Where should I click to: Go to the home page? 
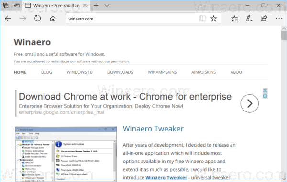pos(53,19)
